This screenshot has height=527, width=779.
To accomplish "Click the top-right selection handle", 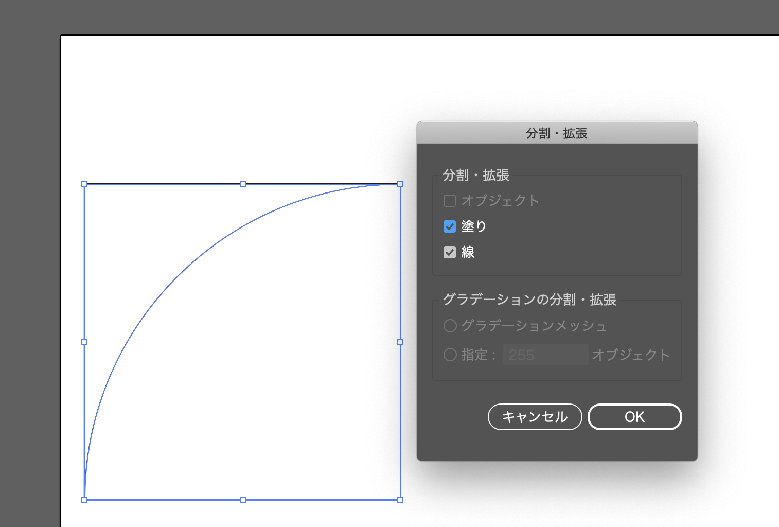I will 400,184.
